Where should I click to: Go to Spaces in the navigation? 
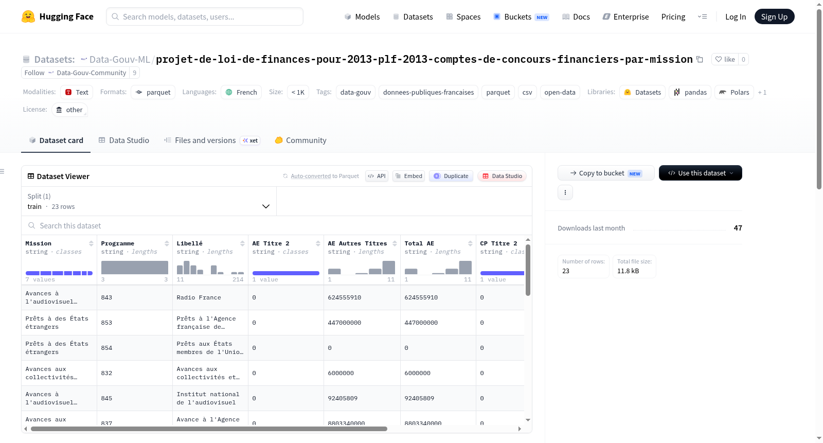coord(463,16)
